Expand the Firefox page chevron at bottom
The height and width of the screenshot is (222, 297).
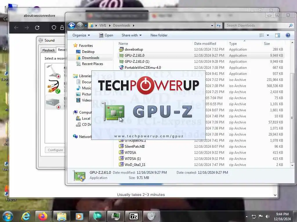click(275, 195)
